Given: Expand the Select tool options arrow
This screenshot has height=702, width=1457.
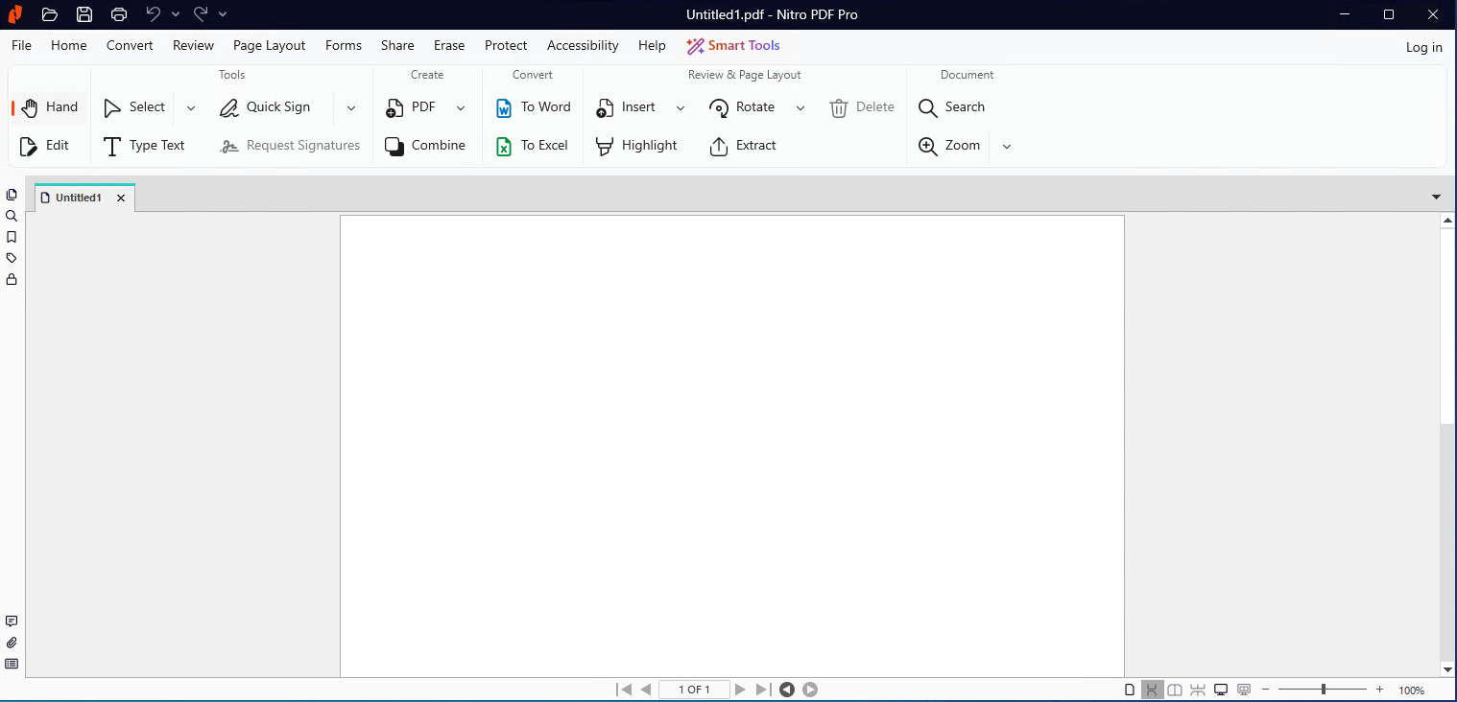Looking at the screenshot, I should (x=191, y=108).
